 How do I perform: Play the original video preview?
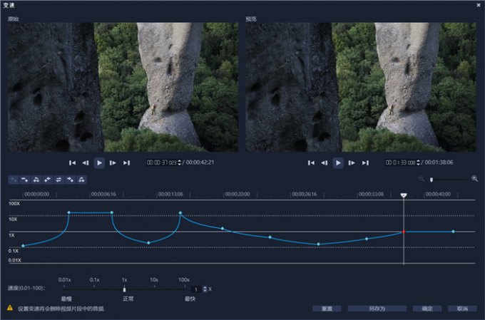click(x=100, y=162)
